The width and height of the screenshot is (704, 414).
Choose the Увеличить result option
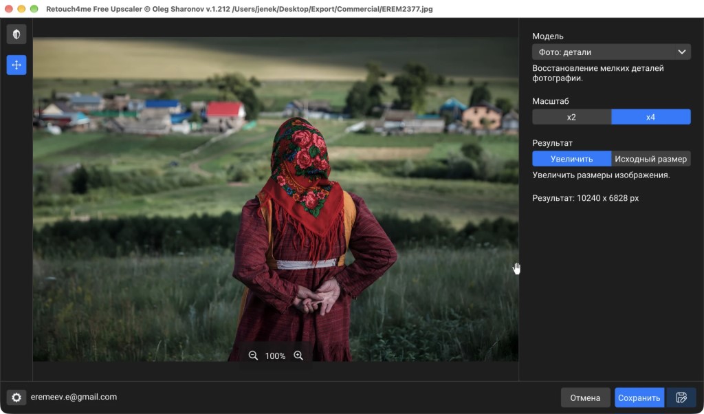571,159
